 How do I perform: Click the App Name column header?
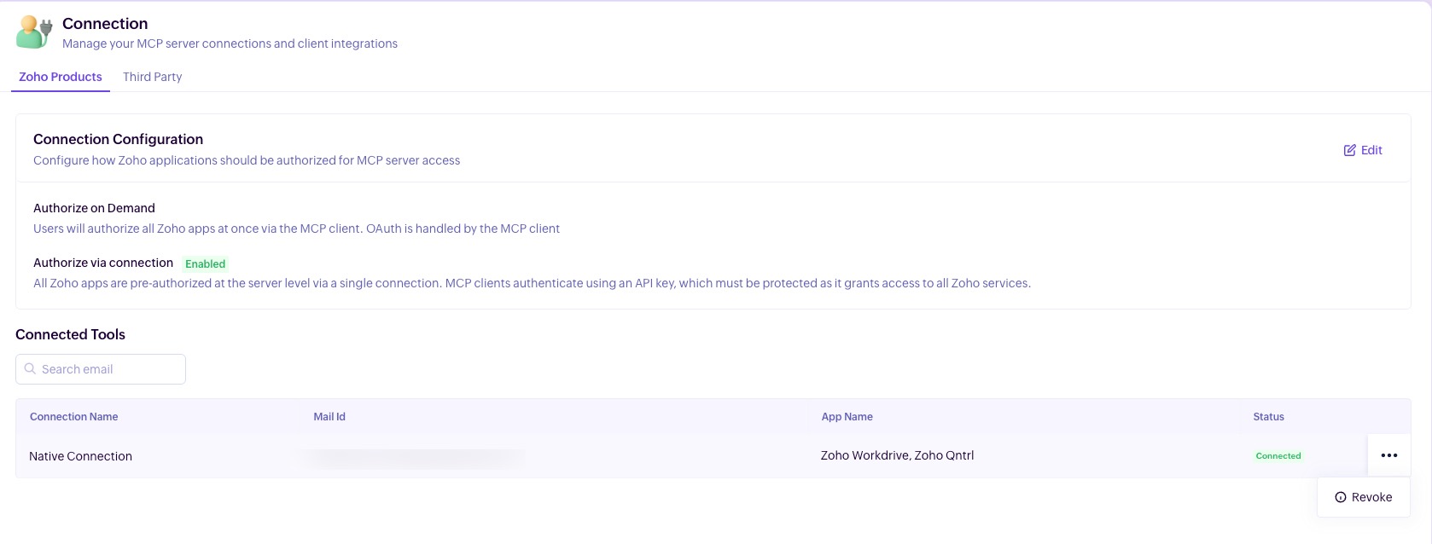(847, 417)
